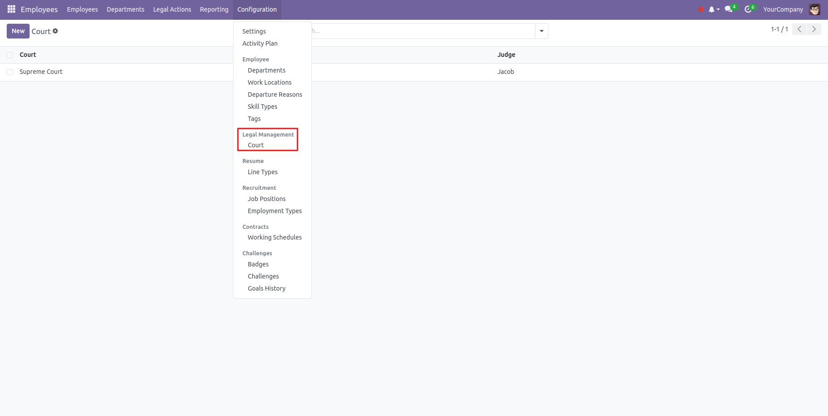Open the chat messages icon

[729, 9]
